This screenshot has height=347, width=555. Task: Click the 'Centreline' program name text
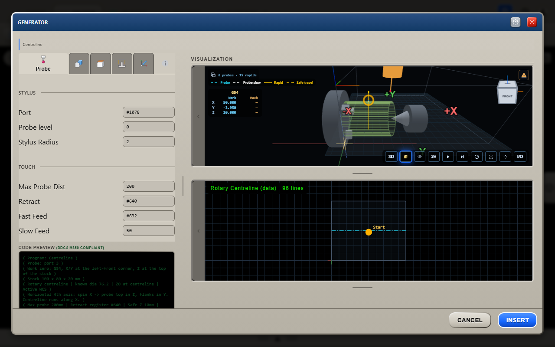click(33, 44)
